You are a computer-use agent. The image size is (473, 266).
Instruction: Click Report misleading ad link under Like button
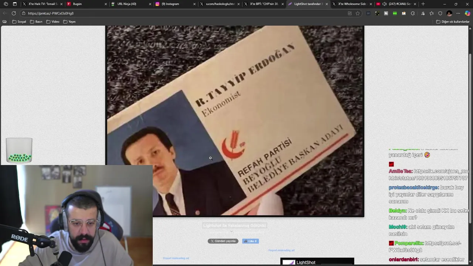pos(281,250)
